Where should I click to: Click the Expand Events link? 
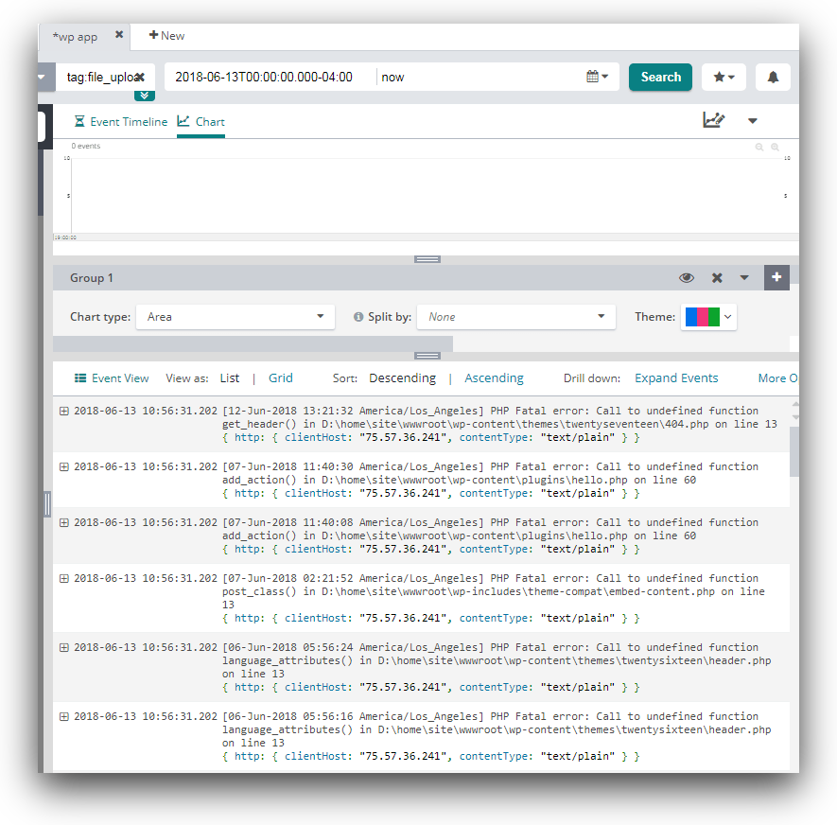pyautogui.click(x=676, y=378)
